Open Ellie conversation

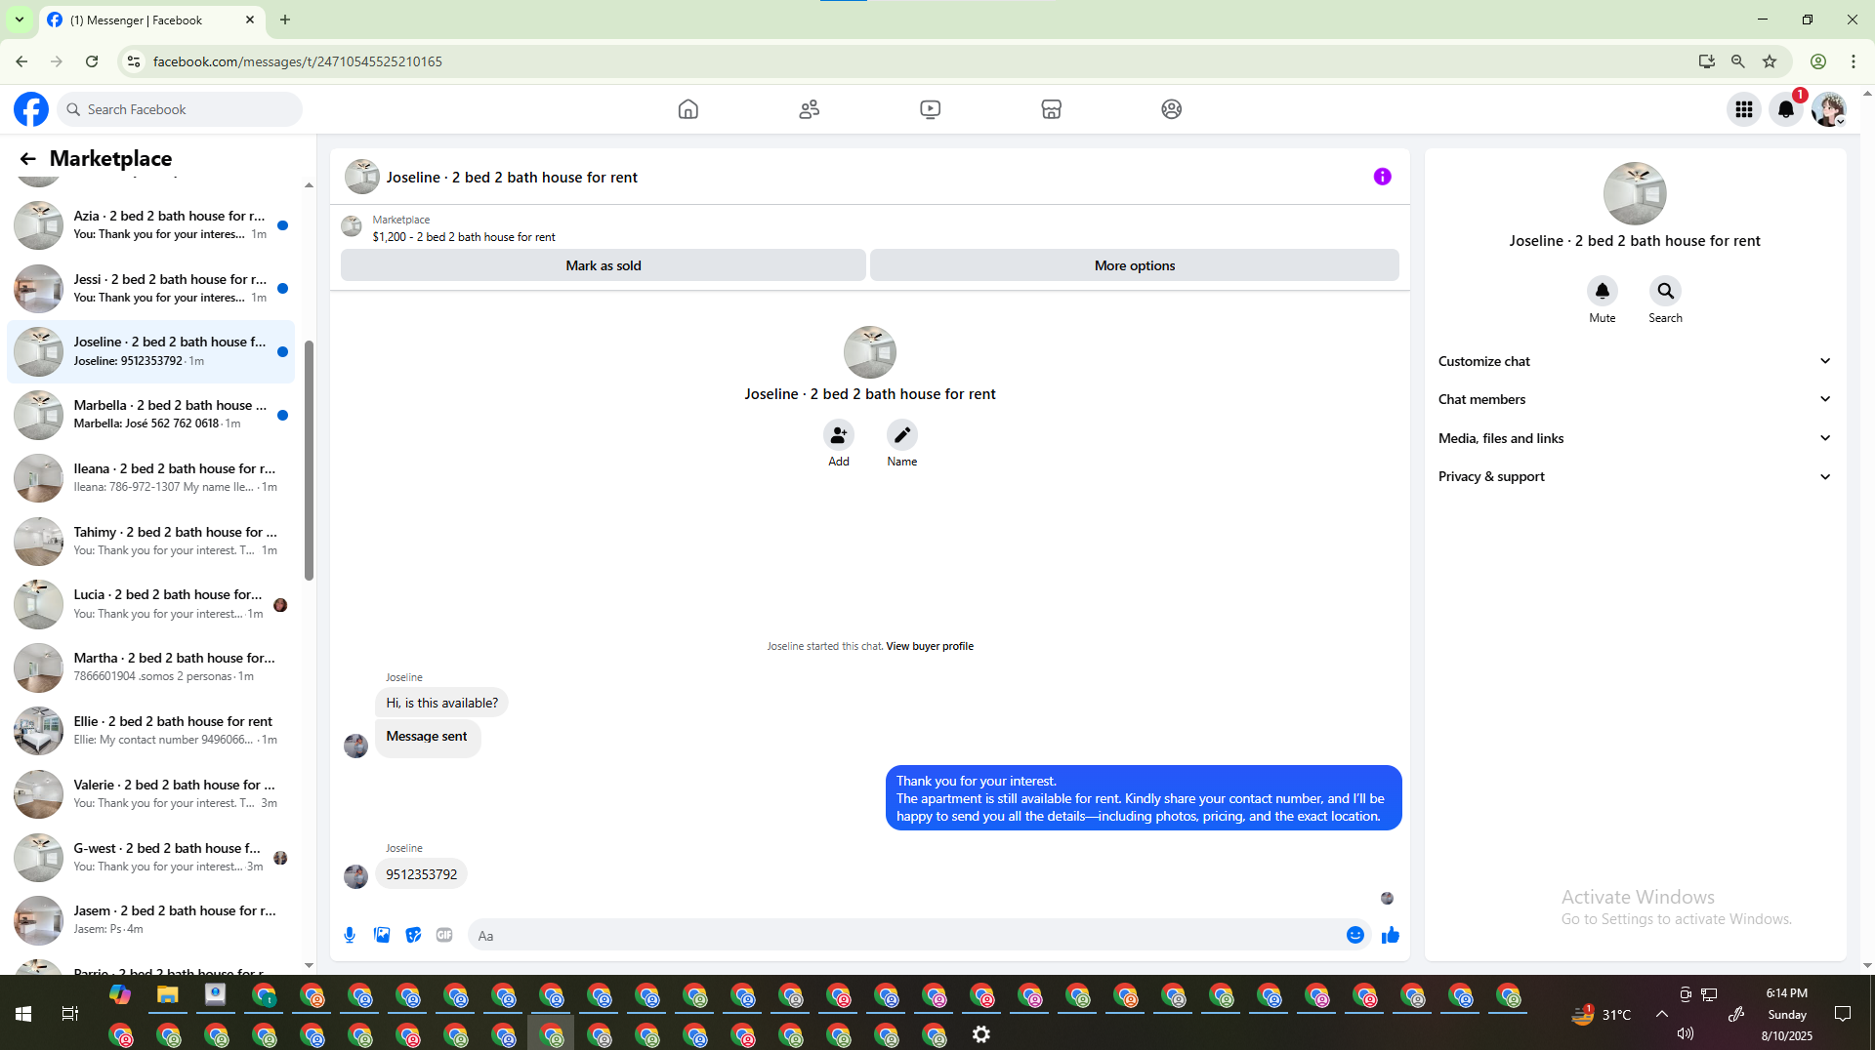point(151,731)
